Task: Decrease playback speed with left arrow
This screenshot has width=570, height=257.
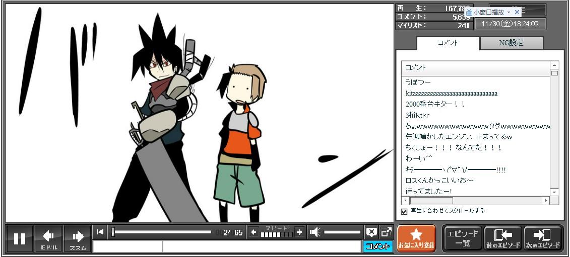Action: coord(254,232)
